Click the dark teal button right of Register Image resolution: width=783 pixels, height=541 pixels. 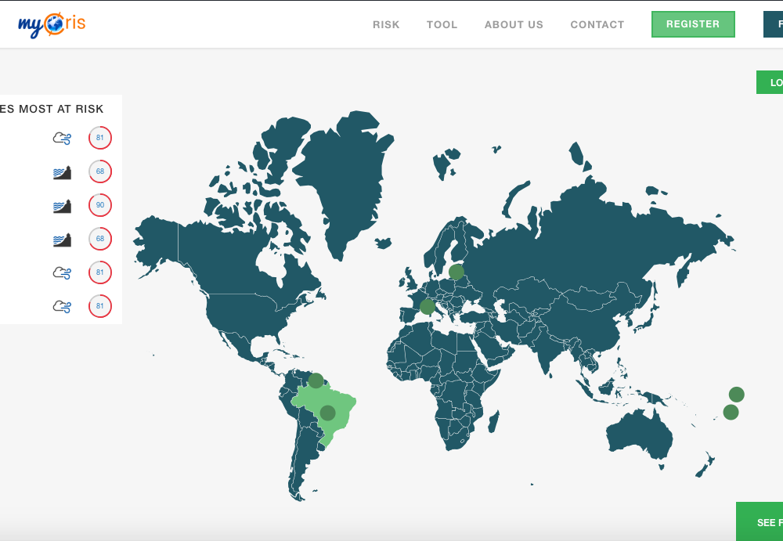[x=774, y=24]
